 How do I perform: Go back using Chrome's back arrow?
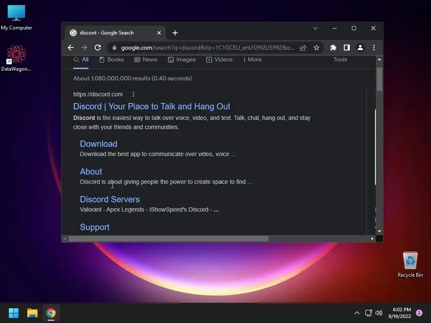click(x=71, y=48)
